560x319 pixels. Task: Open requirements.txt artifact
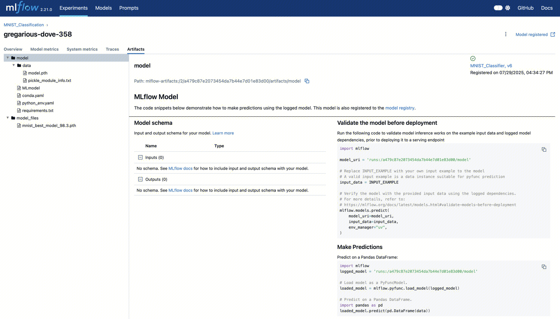38,110
